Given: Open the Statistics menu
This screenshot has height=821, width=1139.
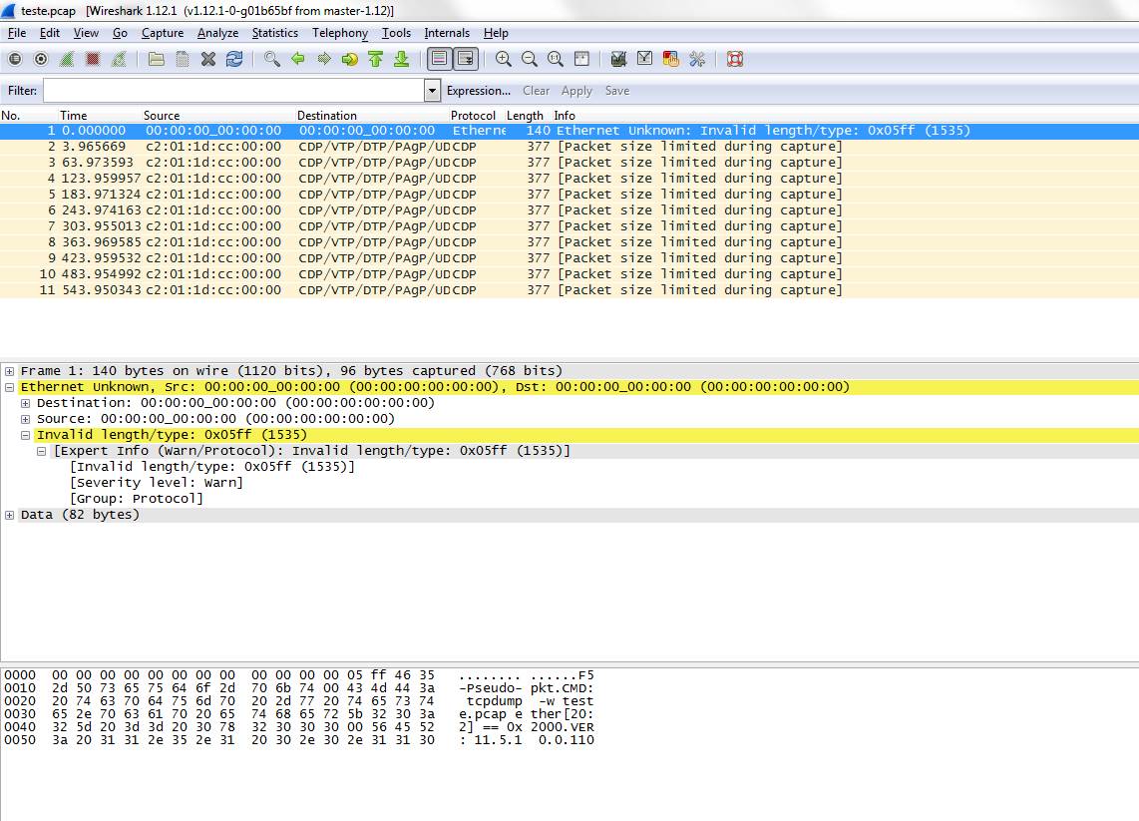Looking at the screenshot, I should [x=274, y=33].
